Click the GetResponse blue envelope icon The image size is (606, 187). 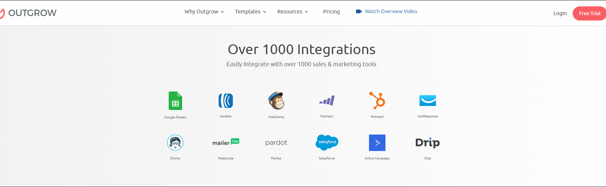click(x=428, y=101)
